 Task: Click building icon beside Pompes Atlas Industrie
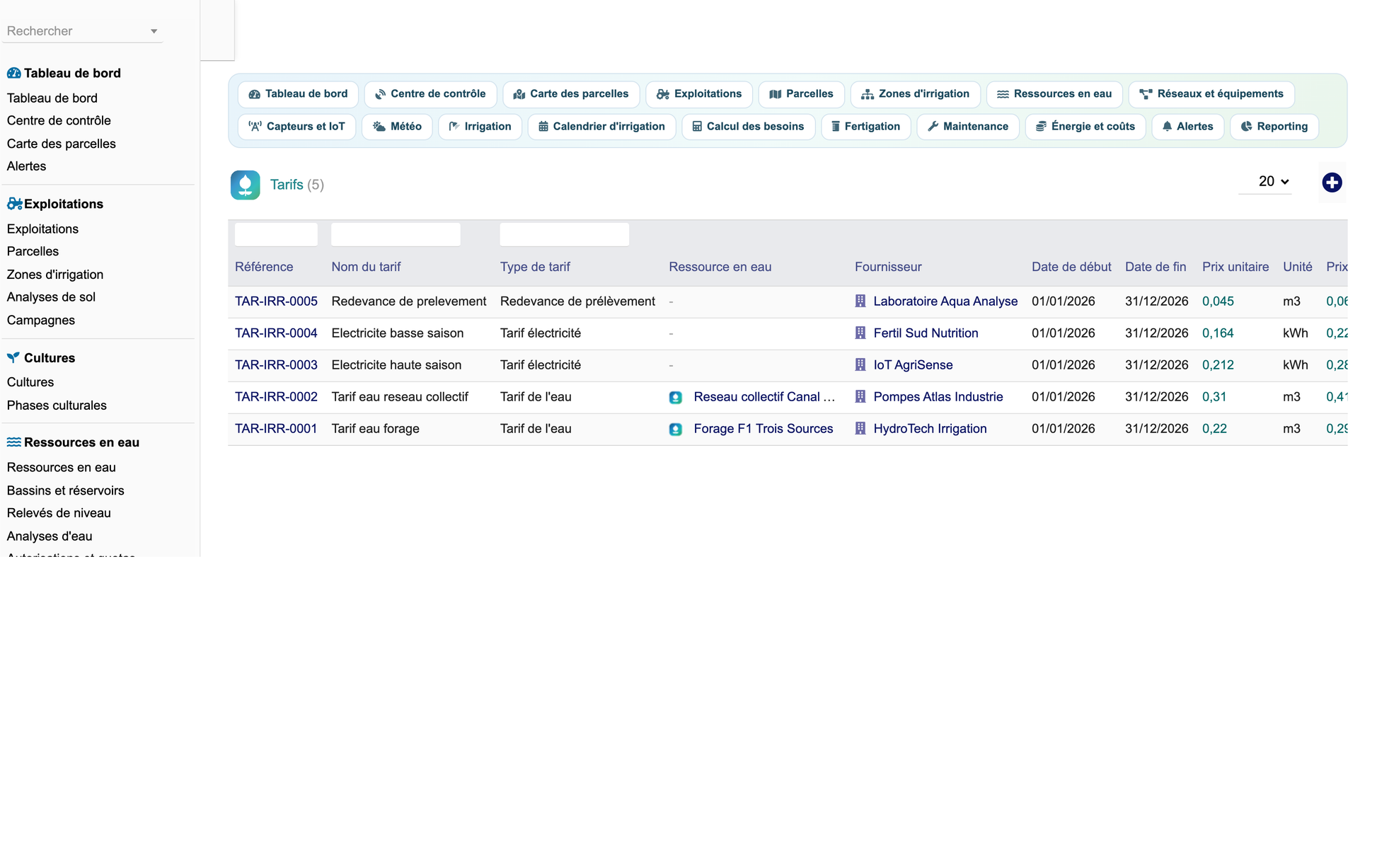(x=860, y=397)
